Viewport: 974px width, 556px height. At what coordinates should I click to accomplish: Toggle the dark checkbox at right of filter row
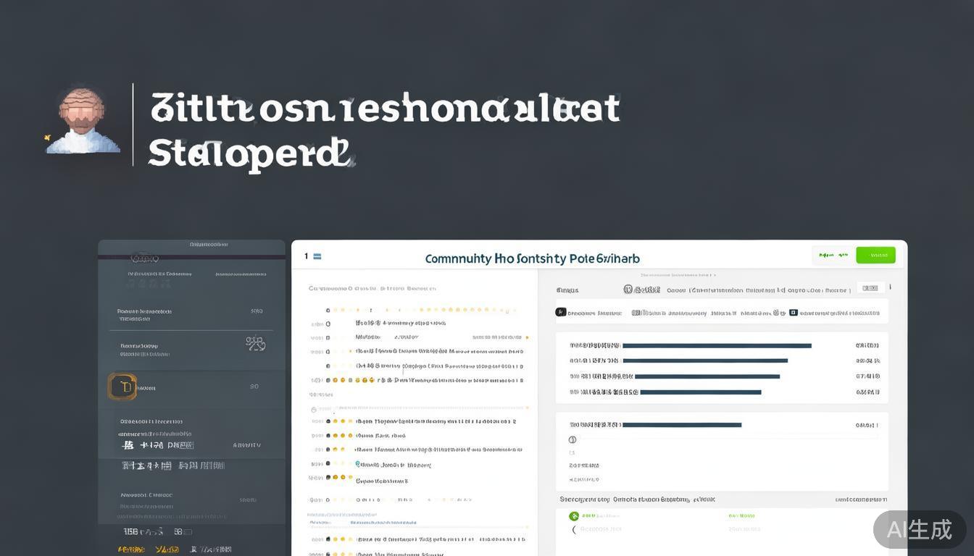point(794,313)
